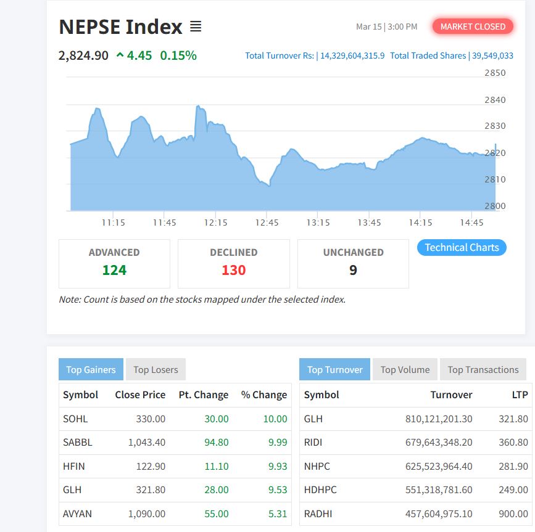Click the chart's 12:45 low point

point(269,185)
